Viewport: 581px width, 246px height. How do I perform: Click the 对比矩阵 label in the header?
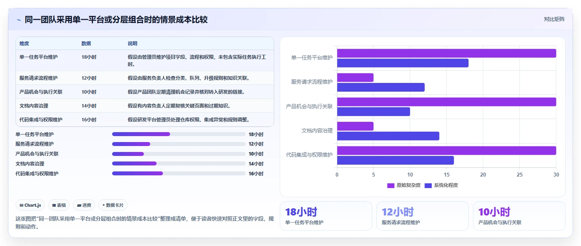tap(554, 19)
